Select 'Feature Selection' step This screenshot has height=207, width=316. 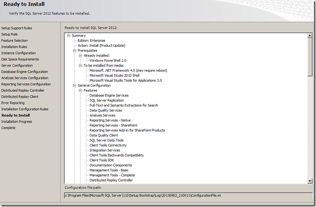point(14,41)
